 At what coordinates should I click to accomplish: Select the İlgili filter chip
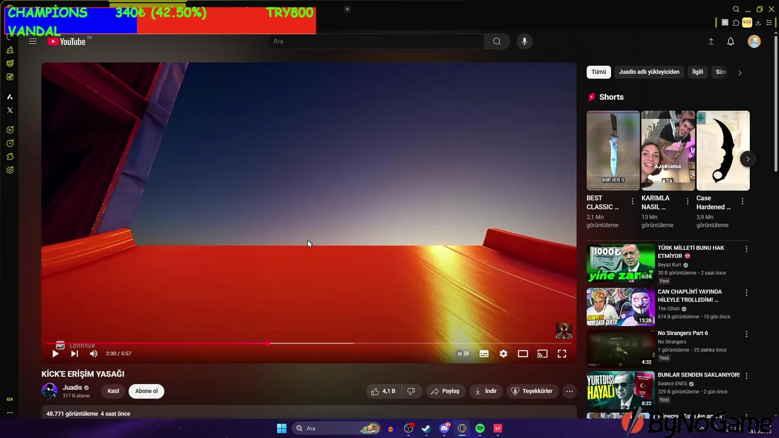point(697,72)
